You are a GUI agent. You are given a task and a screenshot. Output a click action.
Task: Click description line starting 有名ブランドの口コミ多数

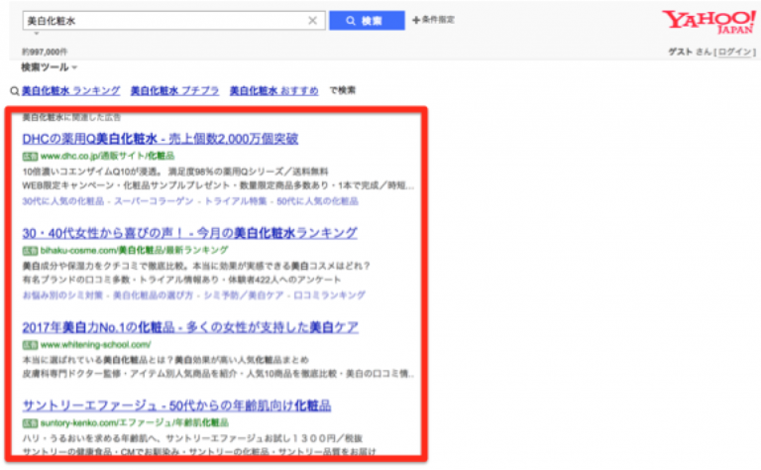tap(181, 280)
